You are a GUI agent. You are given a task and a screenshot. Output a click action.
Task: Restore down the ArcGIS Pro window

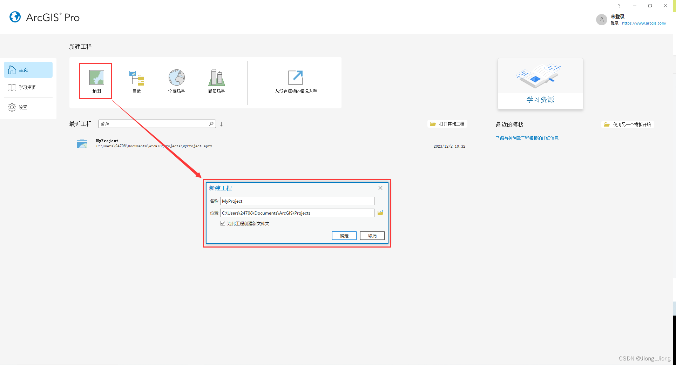(x=650, y=6)
